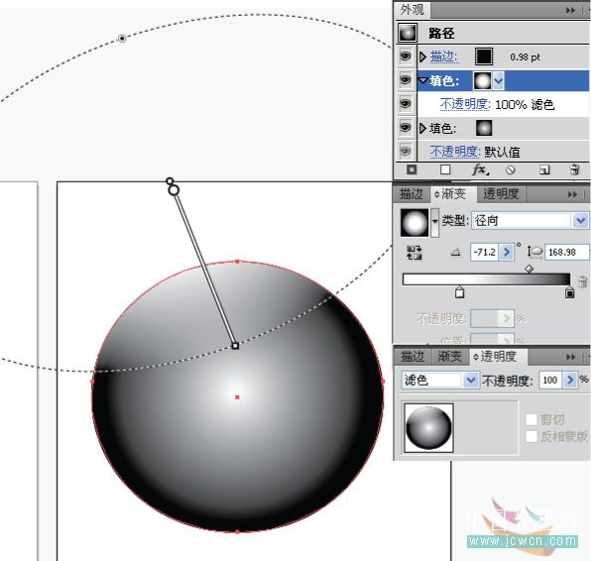Screen dimensions: 591x561
Task: Toggle visibility of the selected 填色 row
Action: tap(406, 80)
